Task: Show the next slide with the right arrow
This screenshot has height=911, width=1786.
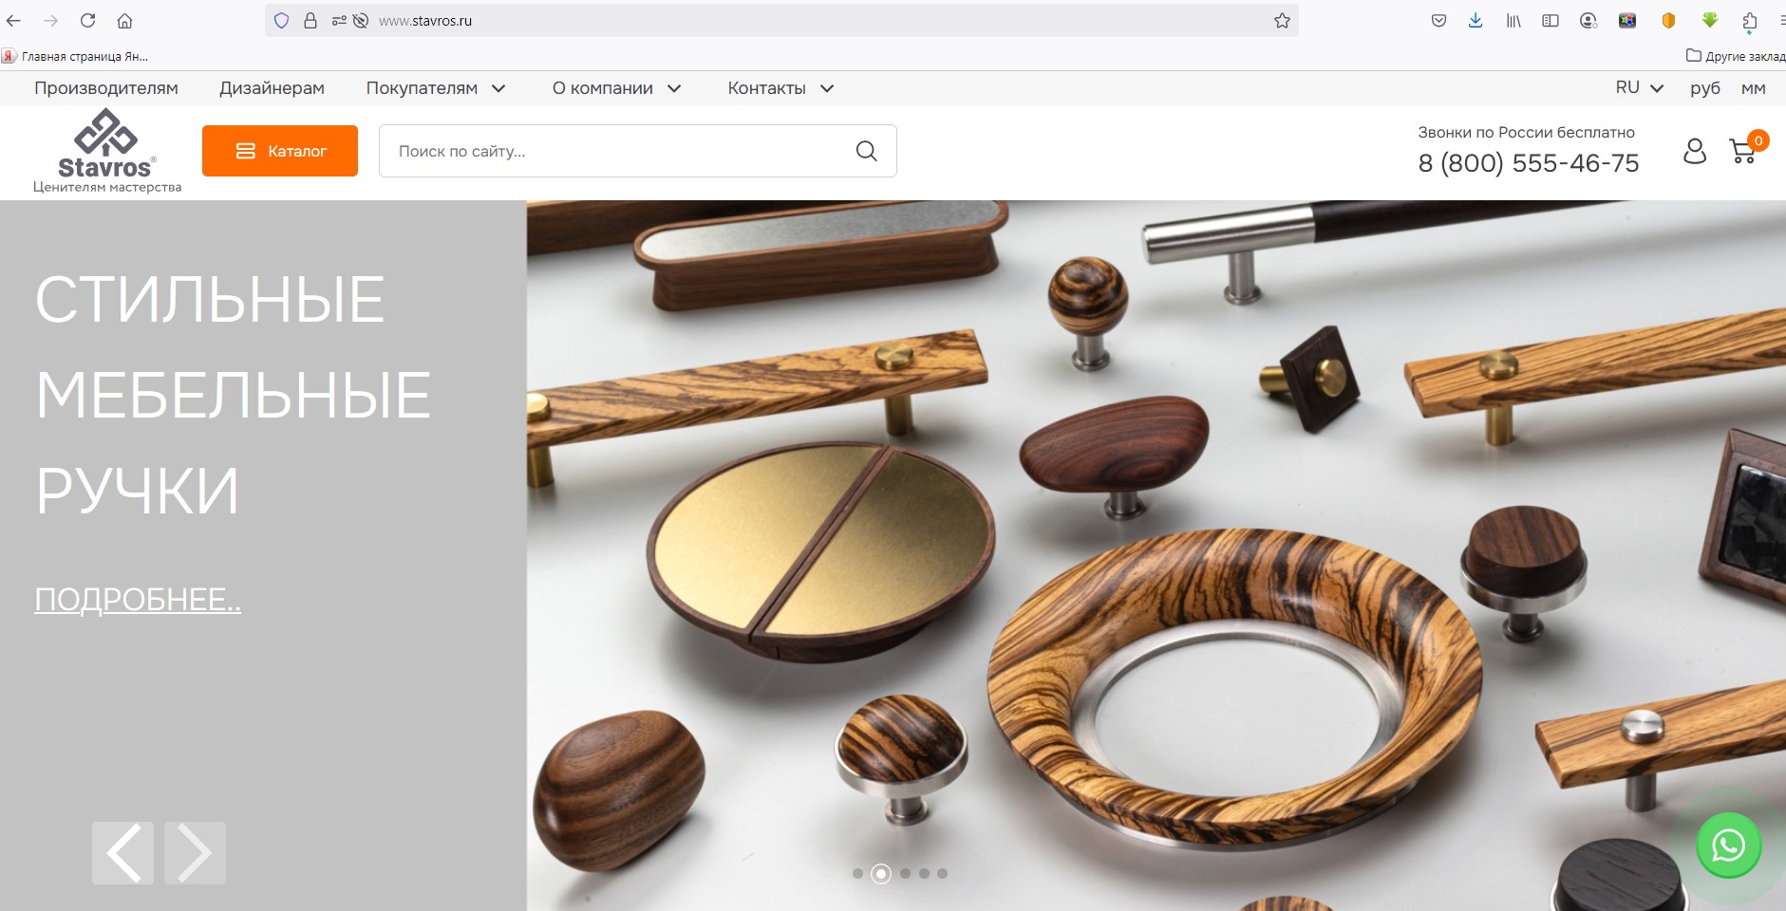Action: [195, 853]
